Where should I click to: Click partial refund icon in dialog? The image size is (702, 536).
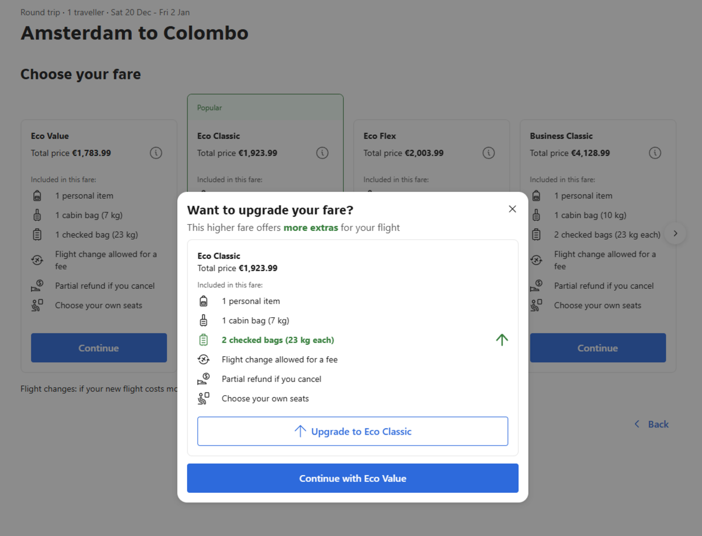pyautogui.click(x=203, y=379)
